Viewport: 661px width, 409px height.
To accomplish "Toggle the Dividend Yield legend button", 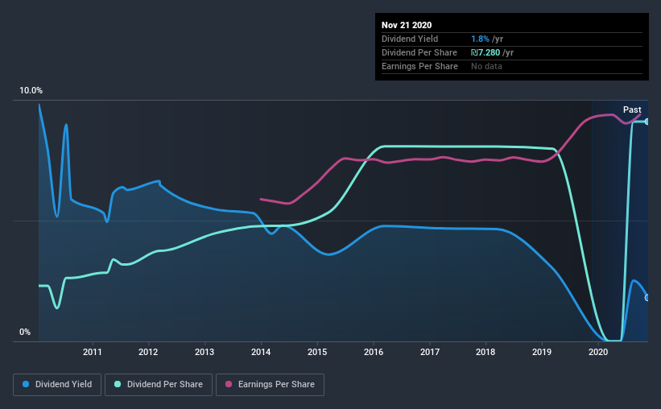I will pyautogui.click(x=57, y=385).
